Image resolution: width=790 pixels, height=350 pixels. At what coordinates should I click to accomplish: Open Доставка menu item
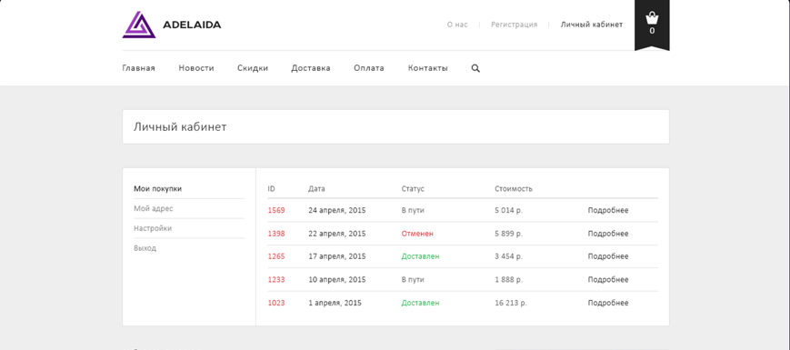(x=310, y=68)
